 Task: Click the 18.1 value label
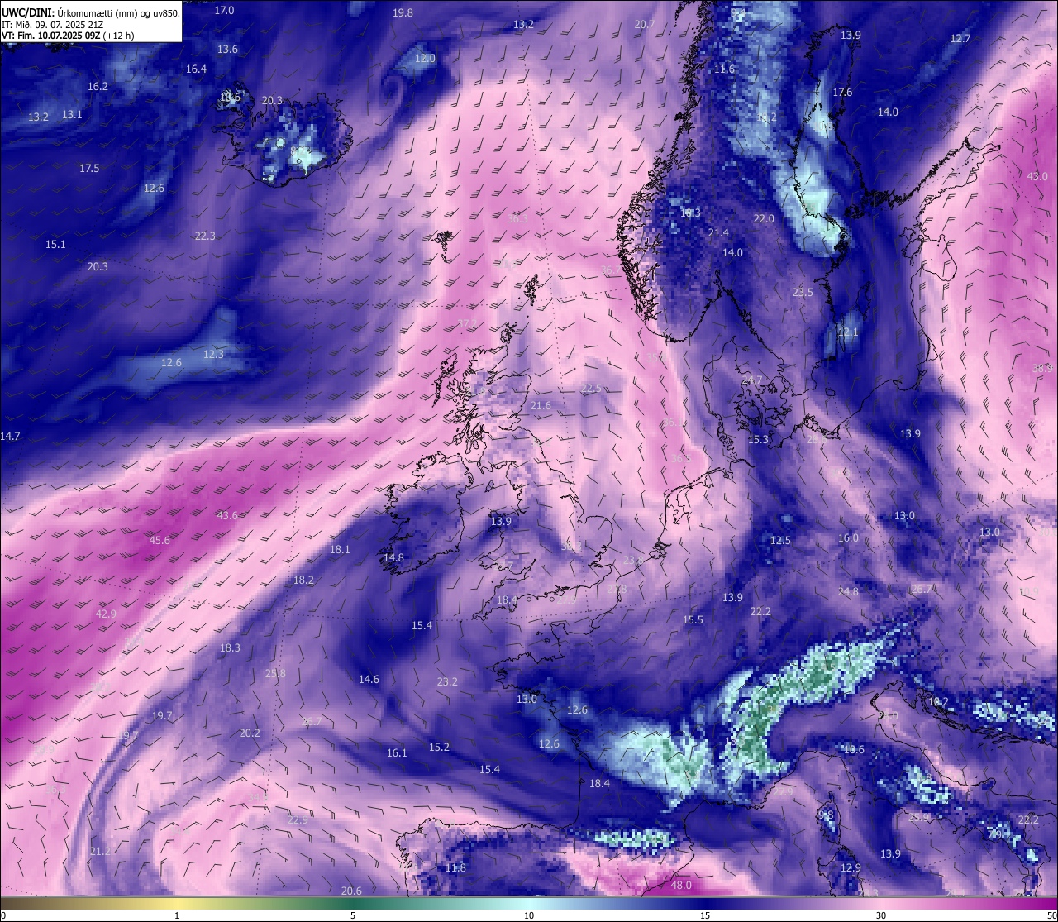tap(340, 550)
